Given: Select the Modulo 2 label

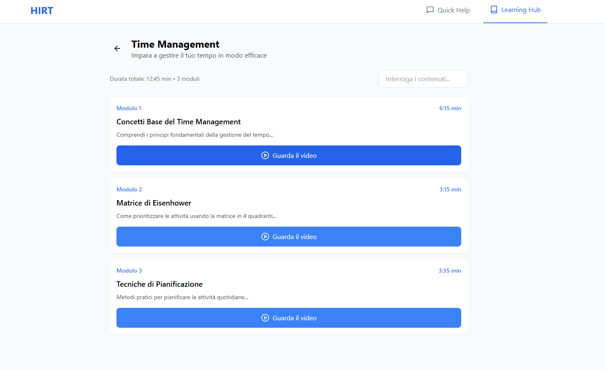Looking at the screenshot, I should [x=129, y=189].
